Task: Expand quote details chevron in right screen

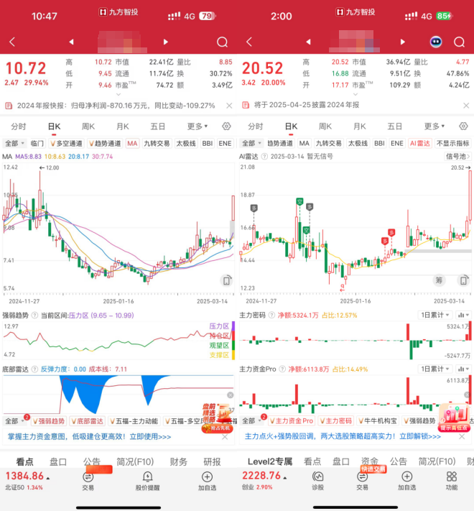Action: pos(355,94)
